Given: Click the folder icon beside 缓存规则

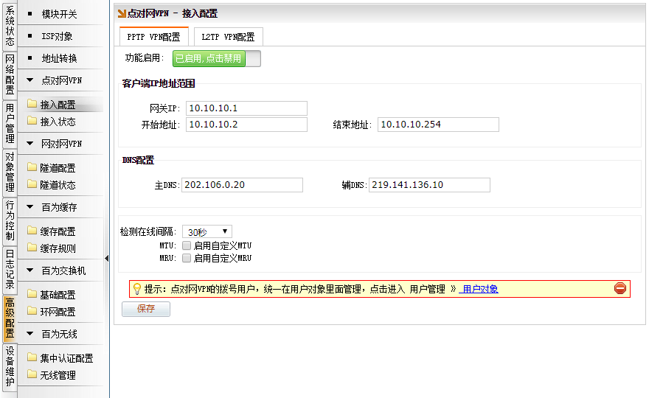Looking at the screenshot, I should tap(32, 248).
